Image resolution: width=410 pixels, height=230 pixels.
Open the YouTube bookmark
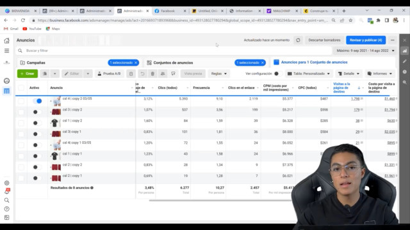point(32,29)
